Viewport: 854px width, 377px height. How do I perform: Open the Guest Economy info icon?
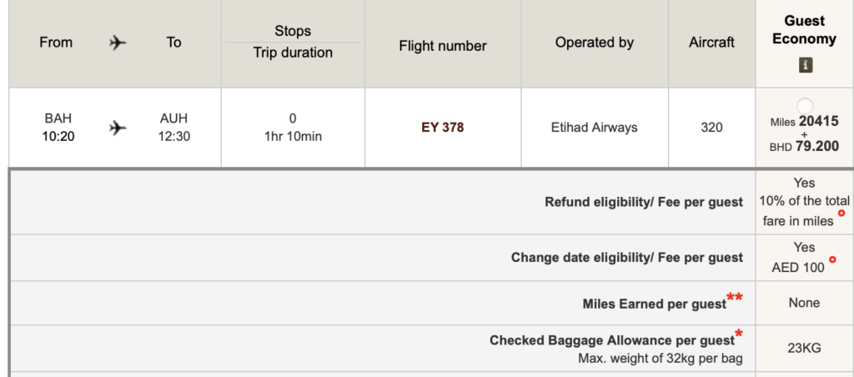pyautogui.click(x=805, y=65)
